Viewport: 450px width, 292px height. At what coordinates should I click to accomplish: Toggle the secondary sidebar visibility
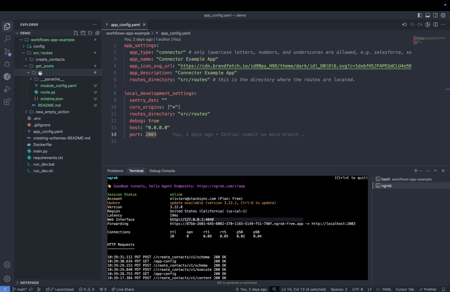coord(435,15)
